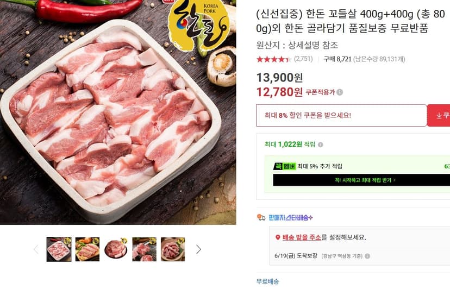Select fourth product thumbnail image

pyautogui.click(x=145, y=249)
